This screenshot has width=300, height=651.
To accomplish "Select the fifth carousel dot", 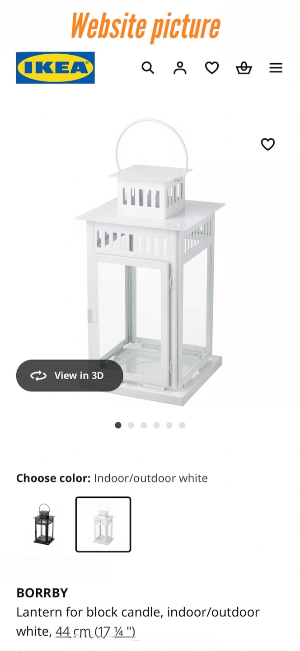I will [x=169, y=425].
